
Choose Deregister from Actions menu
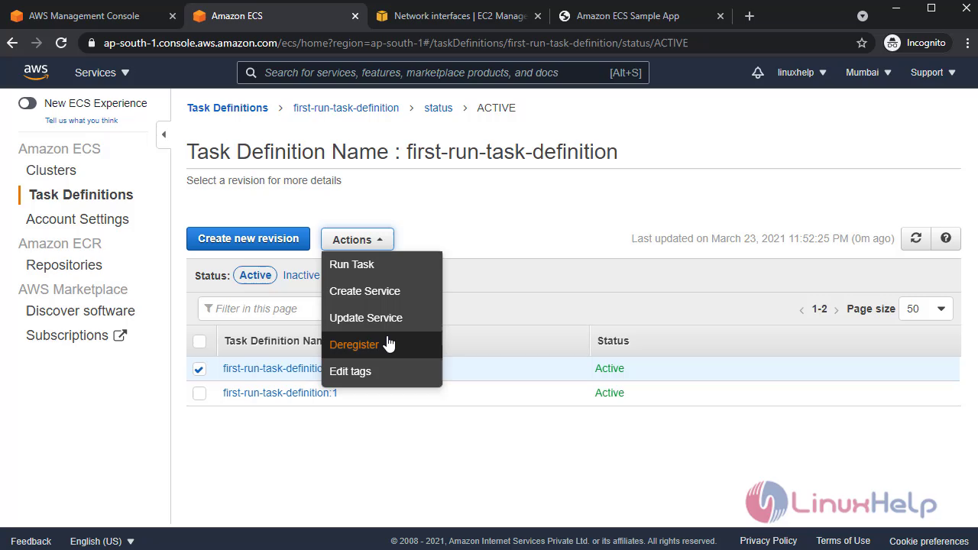tap(381, 345)
